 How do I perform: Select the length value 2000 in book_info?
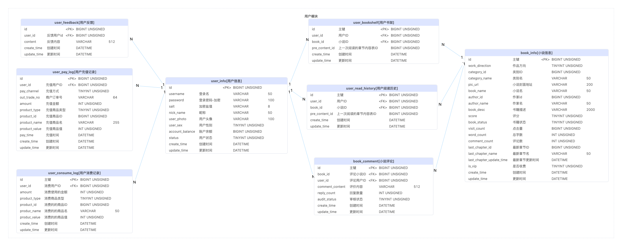(591, 110)
